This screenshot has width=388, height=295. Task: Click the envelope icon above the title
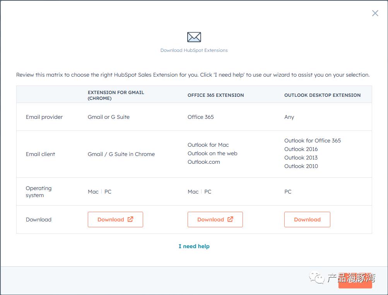pyautogui.click(x=194, y=37)
